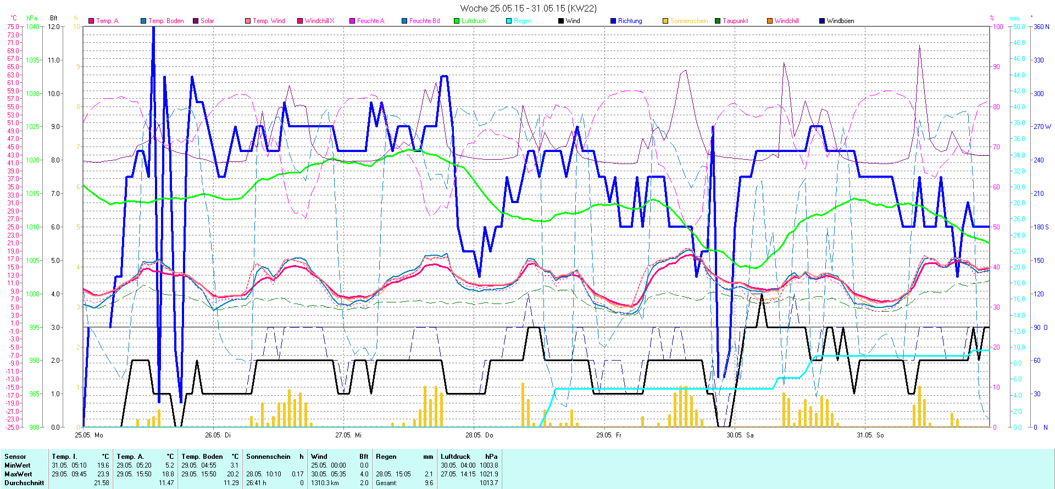Click the Sonnenschein column header in table
Viewport: 1055px width, 489px height.
[268, 457]
